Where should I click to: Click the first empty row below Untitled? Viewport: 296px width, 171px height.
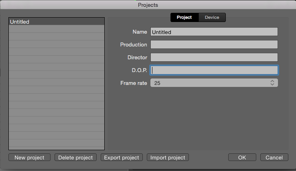click(x=56, y=29)
